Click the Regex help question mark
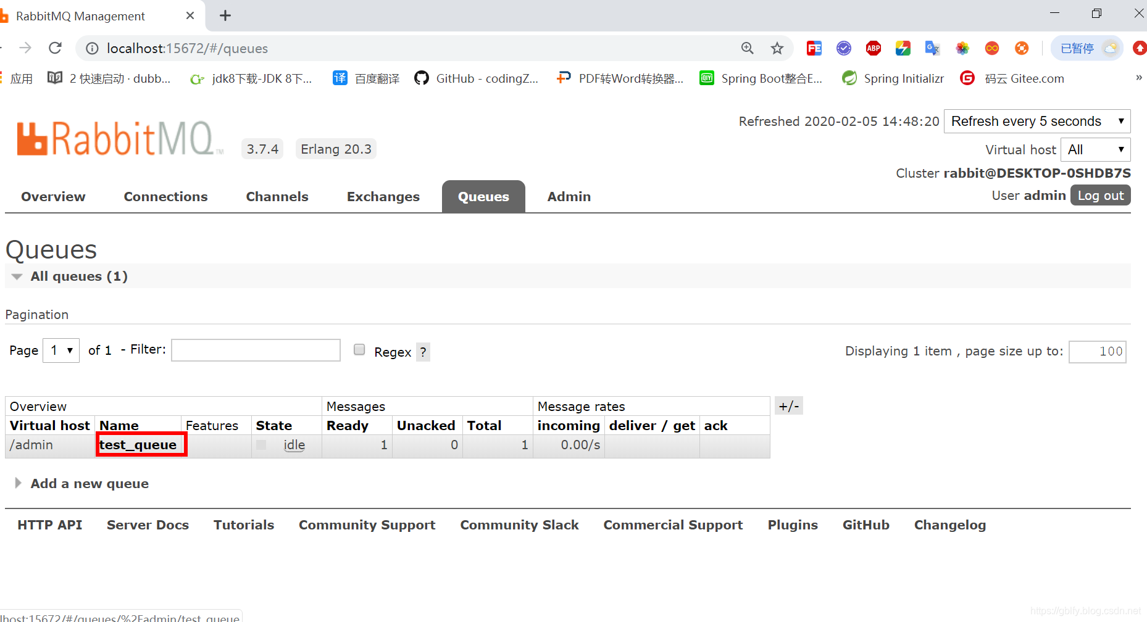This screenshot has height=622, width=1147. [423, 352]
